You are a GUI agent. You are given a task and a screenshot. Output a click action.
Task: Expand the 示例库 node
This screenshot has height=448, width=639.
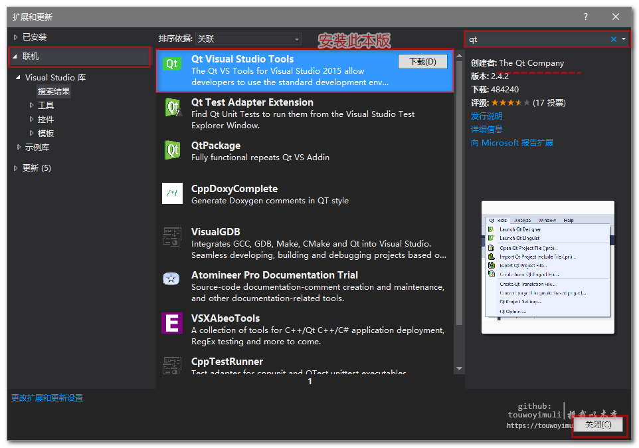tap(19, 147)
